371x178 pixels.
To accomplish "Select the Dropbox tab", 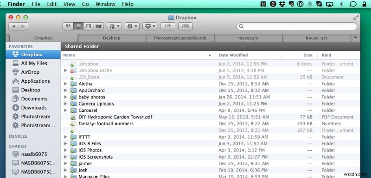I will tap(43, 38).
